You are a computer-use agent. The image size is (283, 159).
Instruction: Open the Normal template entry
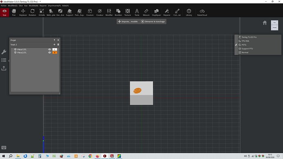[245, 52]
